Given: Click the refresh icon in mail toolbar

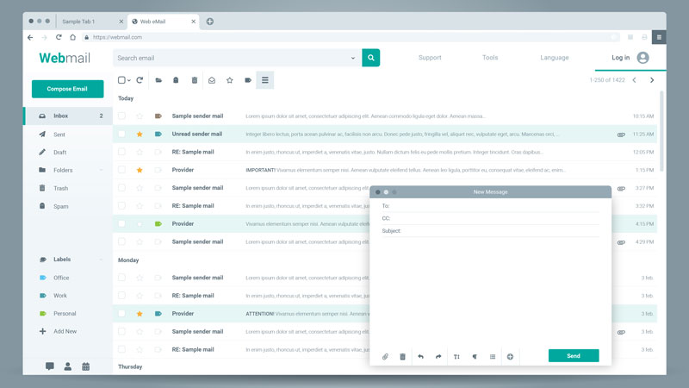Looking at the screenshot, I should (x=140, y=80).
